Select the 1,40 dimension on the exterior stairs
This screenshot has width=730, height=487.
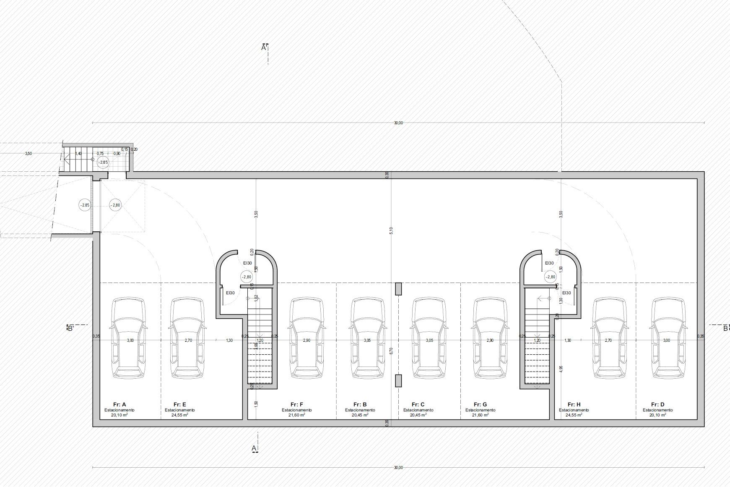[x=78, y=154]
